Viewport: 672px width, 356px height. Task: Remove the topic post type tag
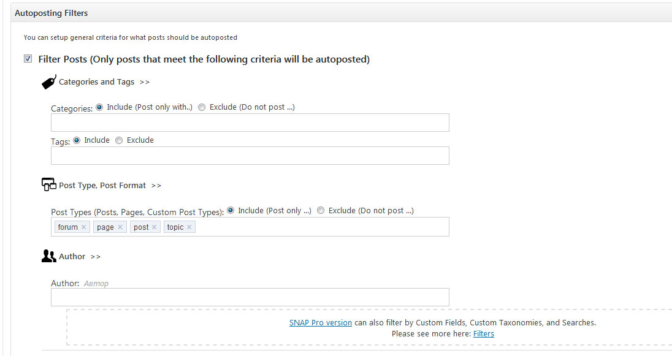point(189,227)
